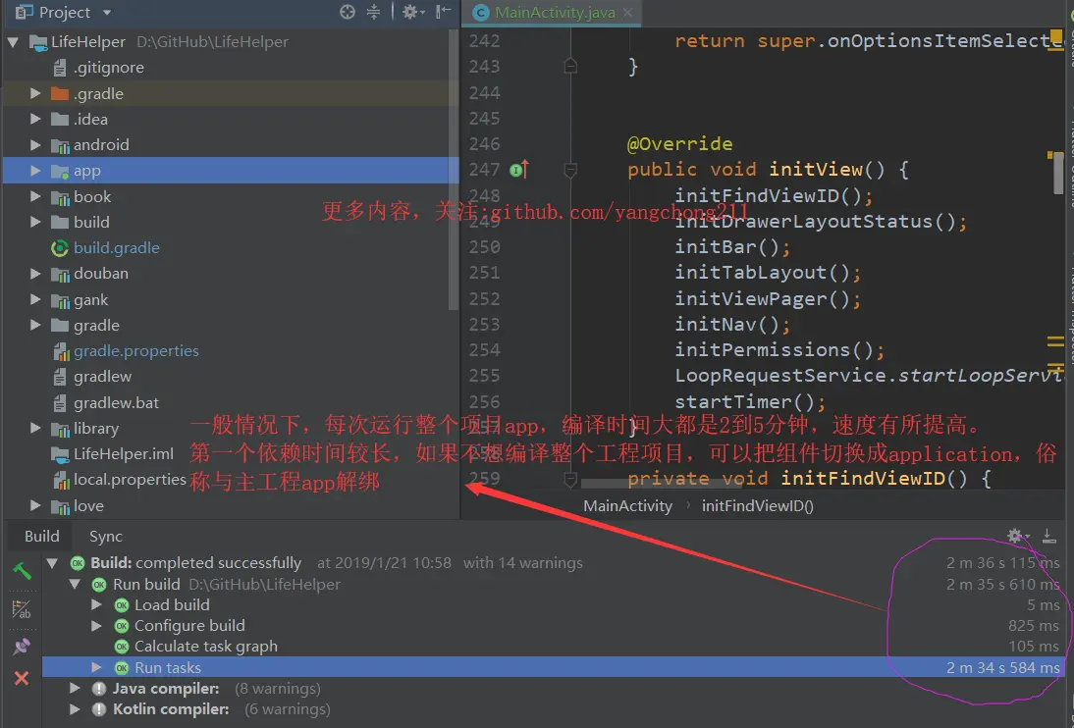Screen dimensions: 1074x728
Task: Expand the gank module
Action: coord(35,299)
